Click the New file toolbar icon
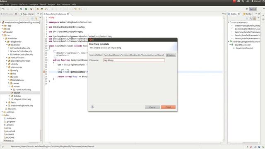The width and height of the screenshot is (265, 149). 3,9
